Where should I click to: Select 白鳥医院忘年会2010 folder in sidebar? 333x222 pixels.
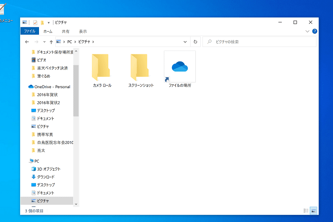pos(52,143)
